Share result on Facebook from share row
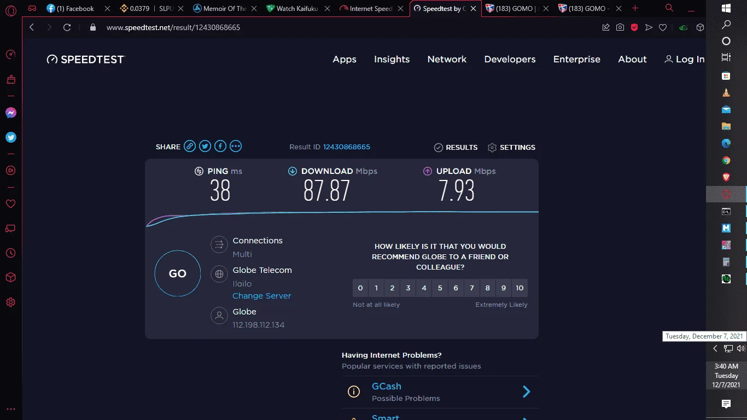The height and width of the screenshot is (420, 747). pos(220,146)
